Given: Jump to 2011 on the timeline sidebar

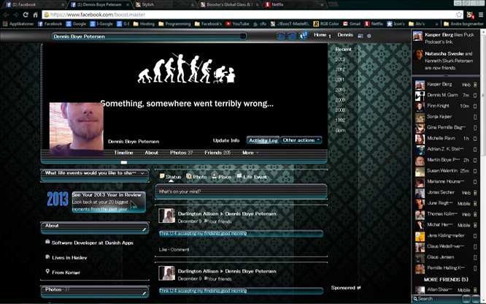Looking at the screenshot, I should coord(340,80).
